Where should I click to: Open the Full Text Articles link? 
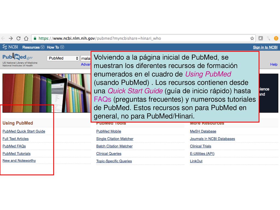coord(16,139)
